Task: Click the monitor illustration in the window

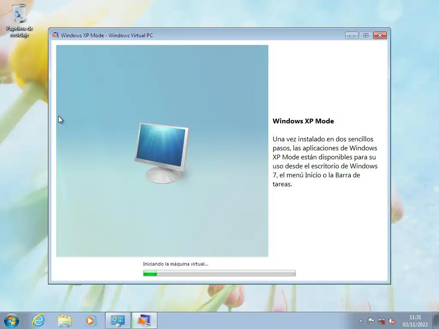Action: (162, 153)
